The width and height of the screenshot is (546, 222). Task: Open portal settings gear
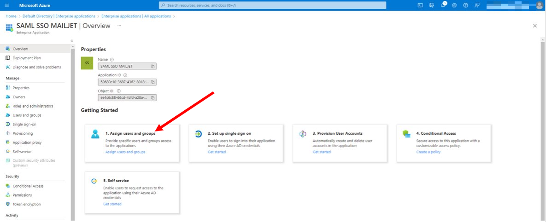point(454,5)
